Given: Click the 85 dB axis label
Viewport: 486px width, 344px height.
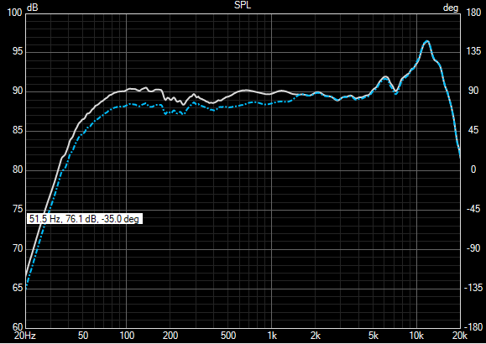Looking at the screenshot, I should [18, 130].
